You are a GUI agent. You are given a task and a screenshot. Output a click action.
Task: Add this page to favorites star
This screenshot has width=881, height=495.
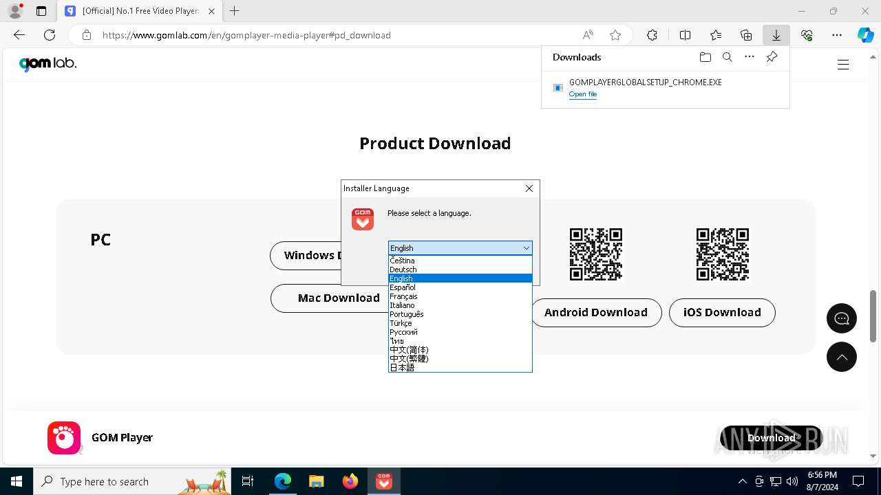(x=615, y=35)
